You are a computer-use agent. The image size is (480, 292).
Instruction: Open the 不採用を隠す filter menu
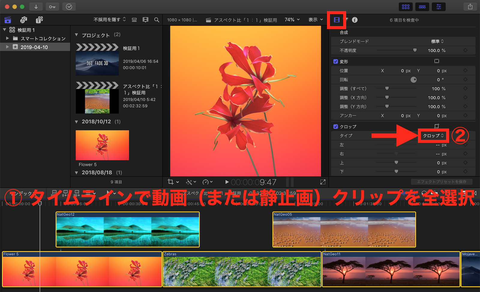109,20
